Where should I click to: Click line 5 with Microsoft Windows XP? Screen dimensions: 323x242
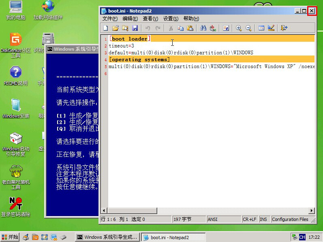212,66
